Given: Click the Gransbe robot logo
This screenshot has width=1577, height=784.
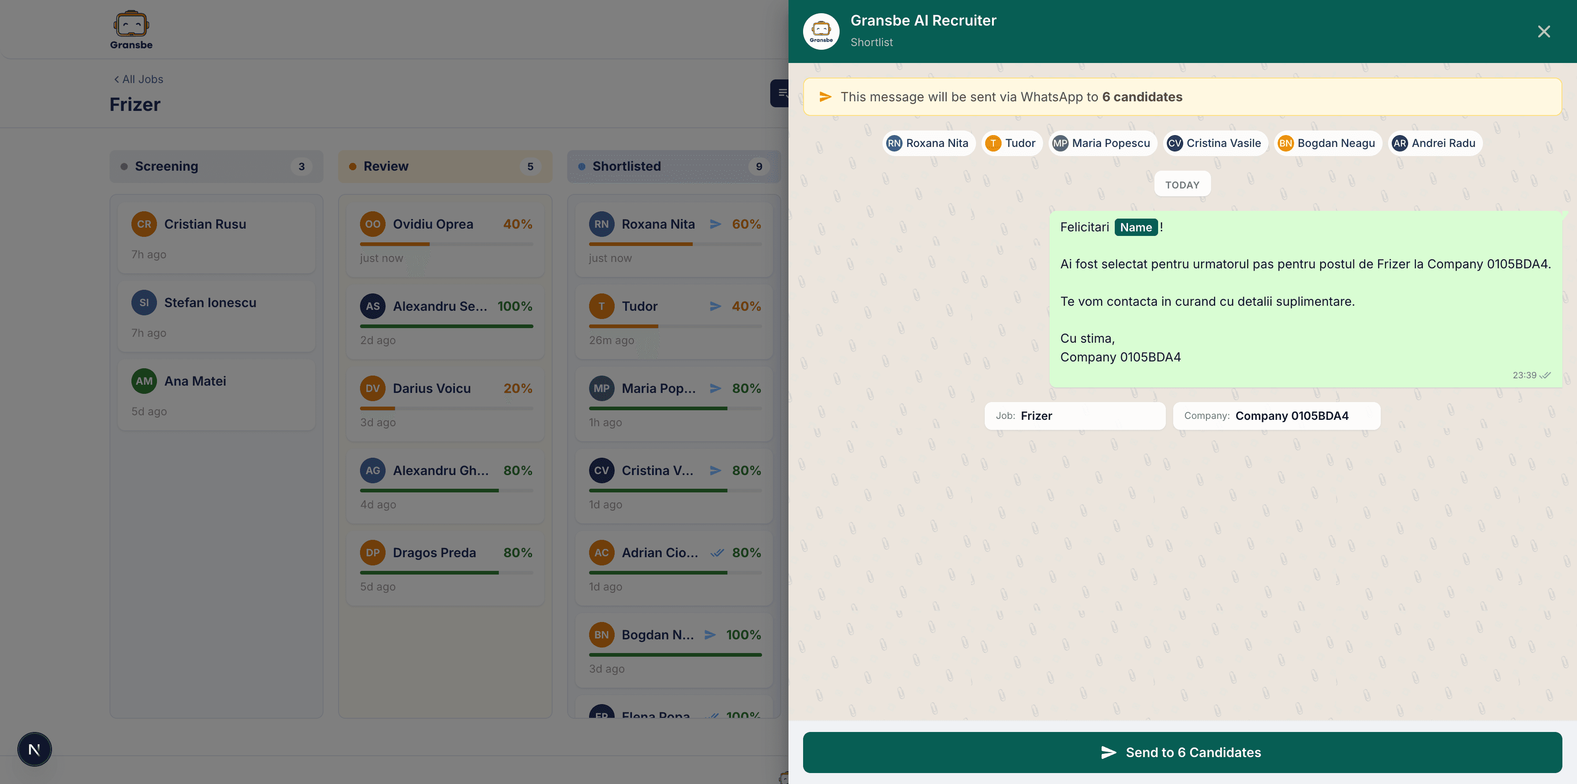Looking at the screenshot, I should pyautogui.click(x=131, y=23).
